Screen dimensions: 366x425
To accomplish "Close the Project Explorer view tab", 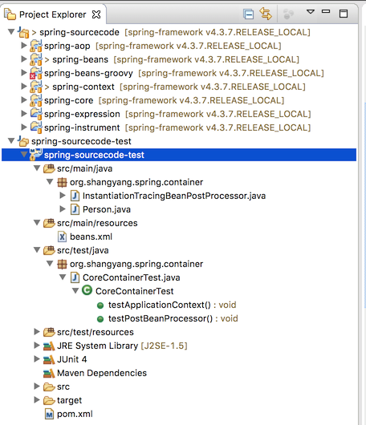I will tap(96, 14).
